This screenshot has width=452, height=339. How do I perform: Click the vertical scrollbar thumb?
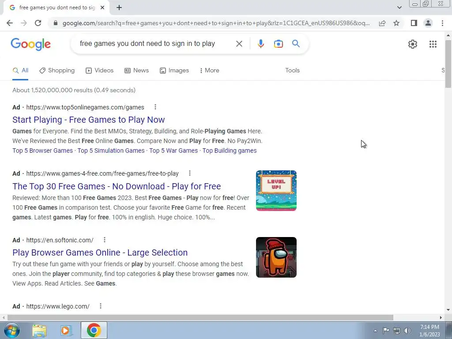pyautogui.click(x=448, y=64)
